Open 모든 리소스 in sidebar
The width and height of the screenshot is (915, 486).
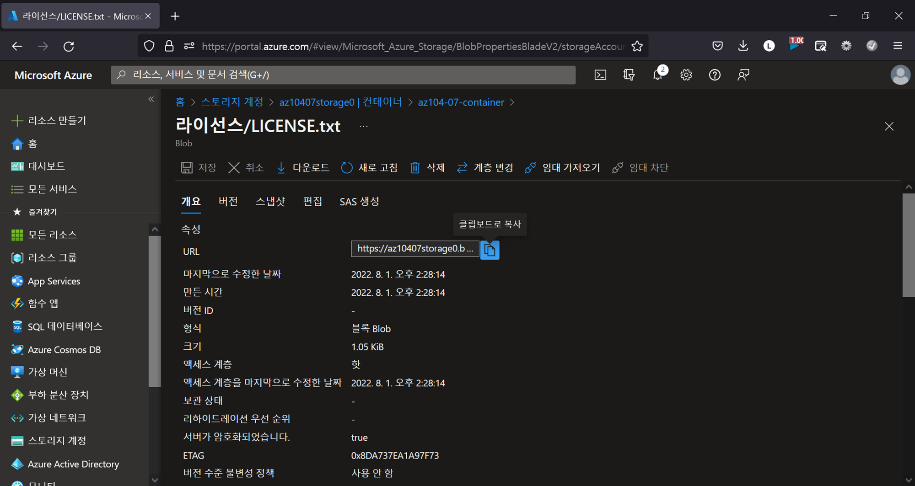[44, 235]
